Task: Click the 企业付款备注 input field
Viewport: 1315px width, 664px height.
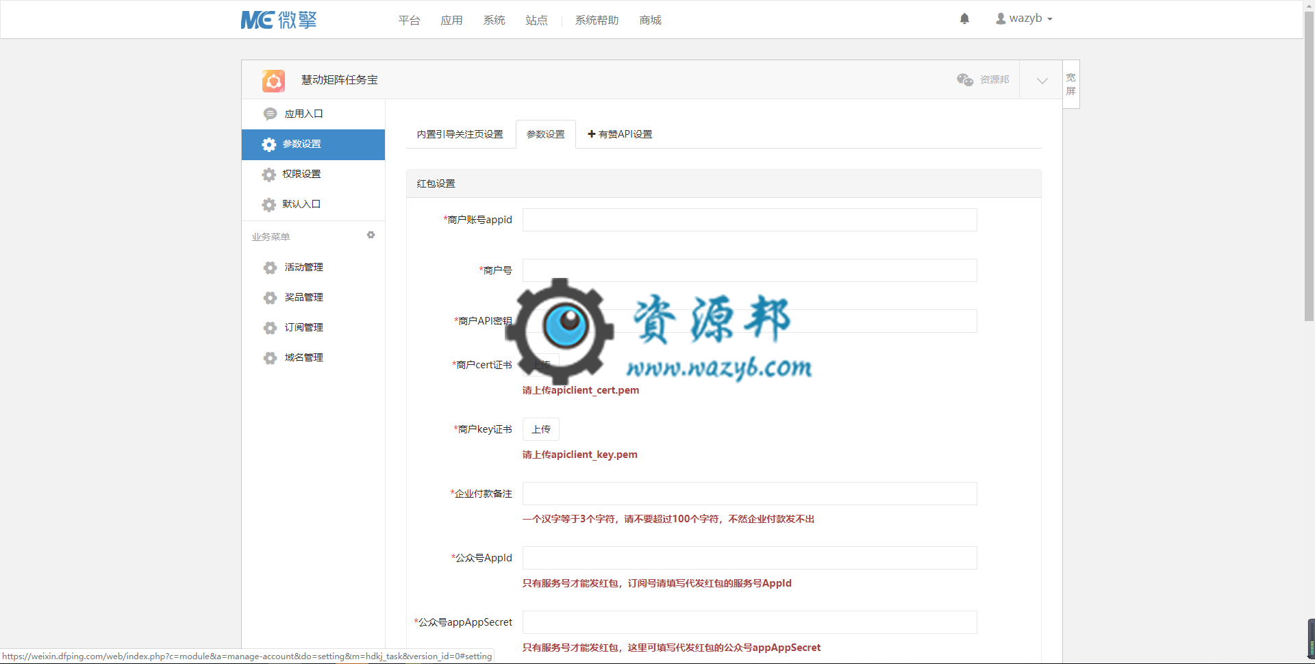Action: (x=749, y=494)
